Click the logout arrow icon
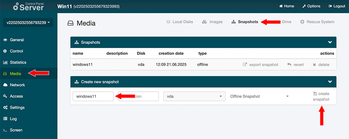Screen dimensions: 349x139 tap(330, 6)
